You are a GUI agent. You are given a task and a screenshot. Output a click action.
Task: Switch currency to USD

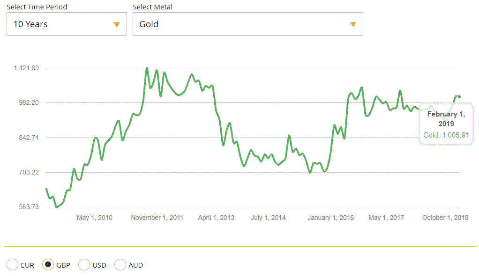tap(84, 265)
